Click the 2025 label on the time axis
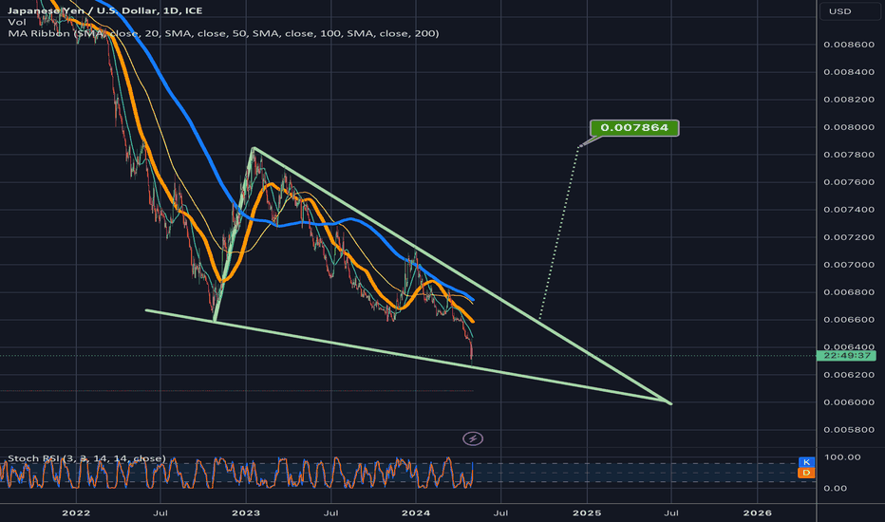885x522 pixels. tap(587, 513)
